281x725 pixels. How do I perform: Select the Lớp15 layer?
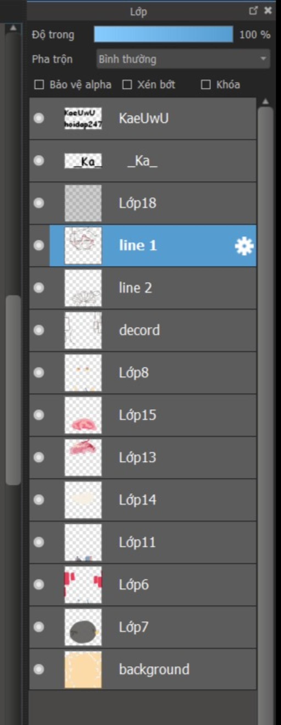pyautogui.click(x=137, y=415)
